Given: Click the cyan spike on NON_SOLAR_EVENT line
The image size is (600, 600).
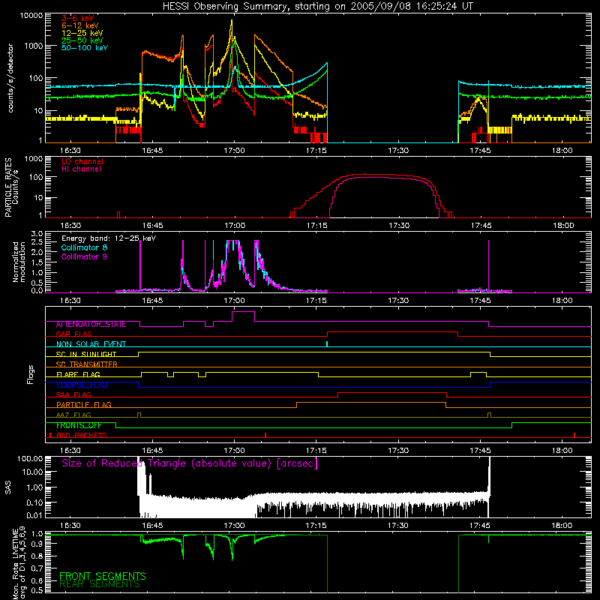Looking at the screenshot, I should tap(327, 343).
